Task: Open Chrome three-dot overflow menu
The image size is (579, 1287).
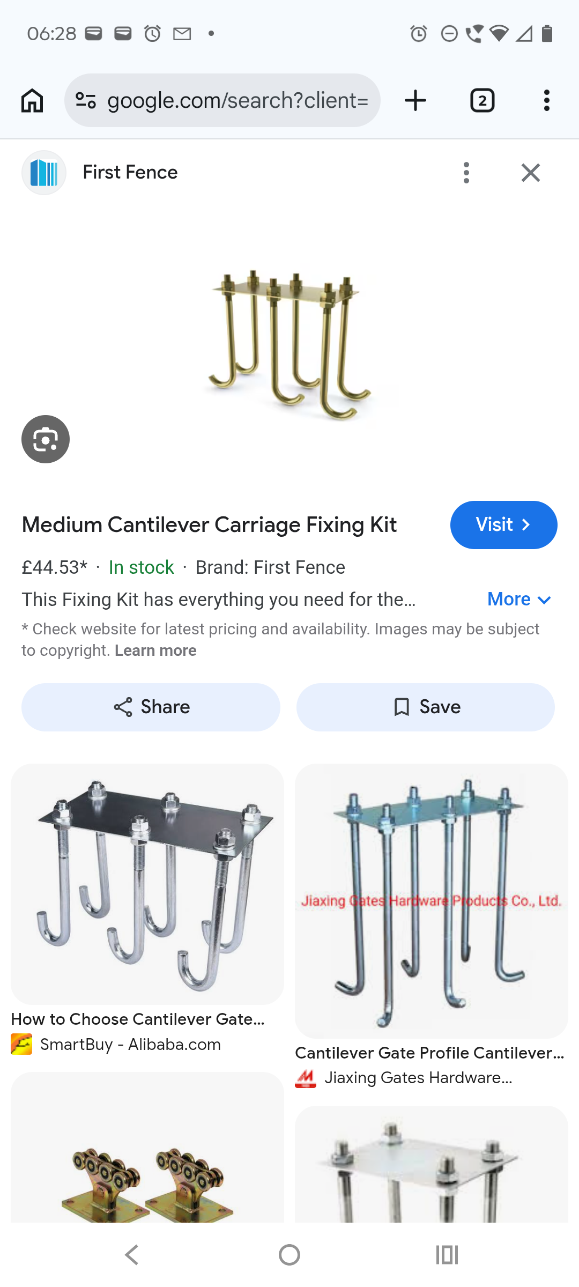Action: coord(546,100)
